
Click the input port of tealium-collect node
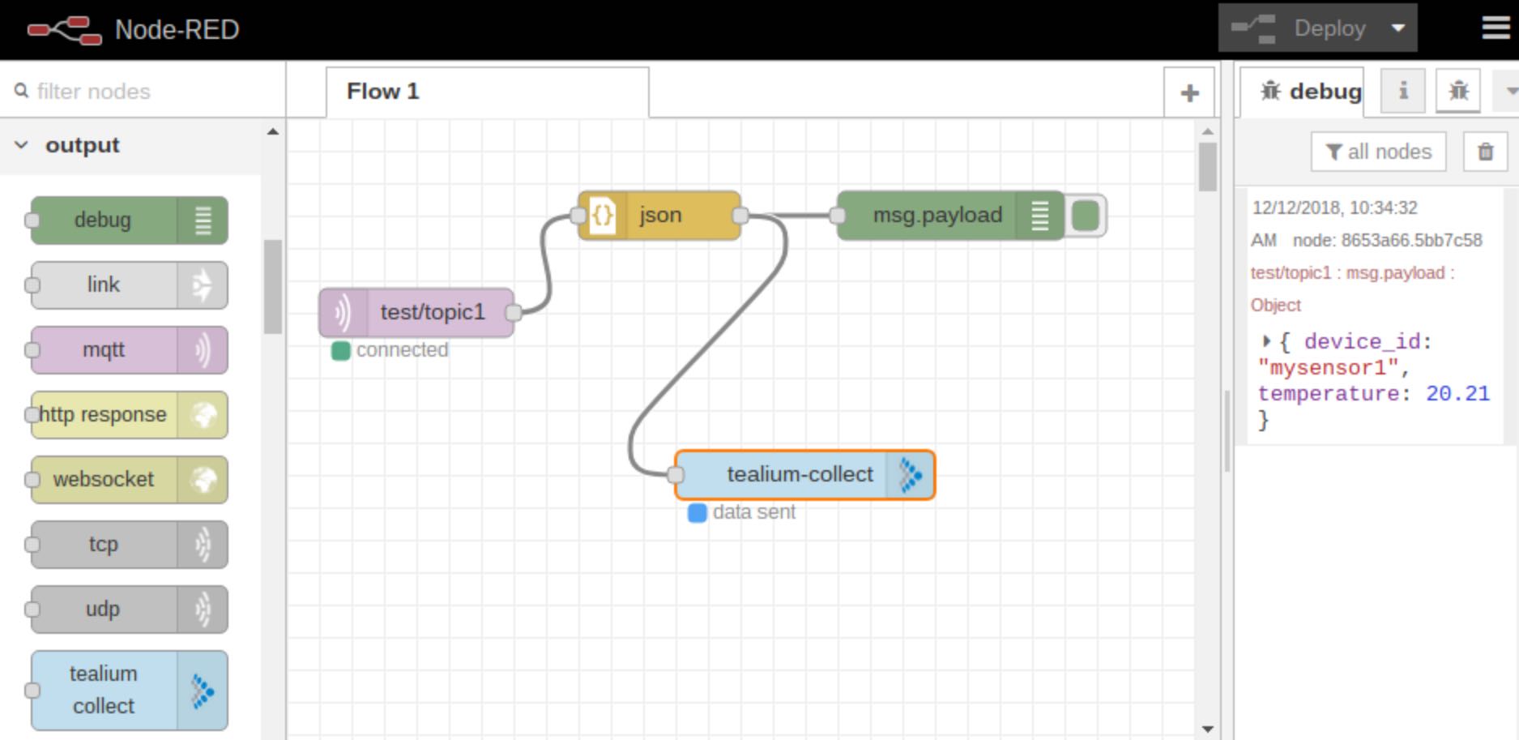[x=675, y=474]
